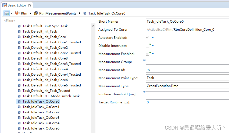
Task: Enable the Disable Interrupts checkbox
Action: [147, 46]
